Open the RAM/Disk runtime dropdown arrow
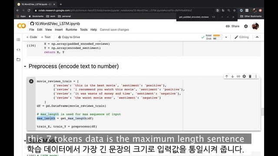Screen dimensions: 278x156 [226, 37]
